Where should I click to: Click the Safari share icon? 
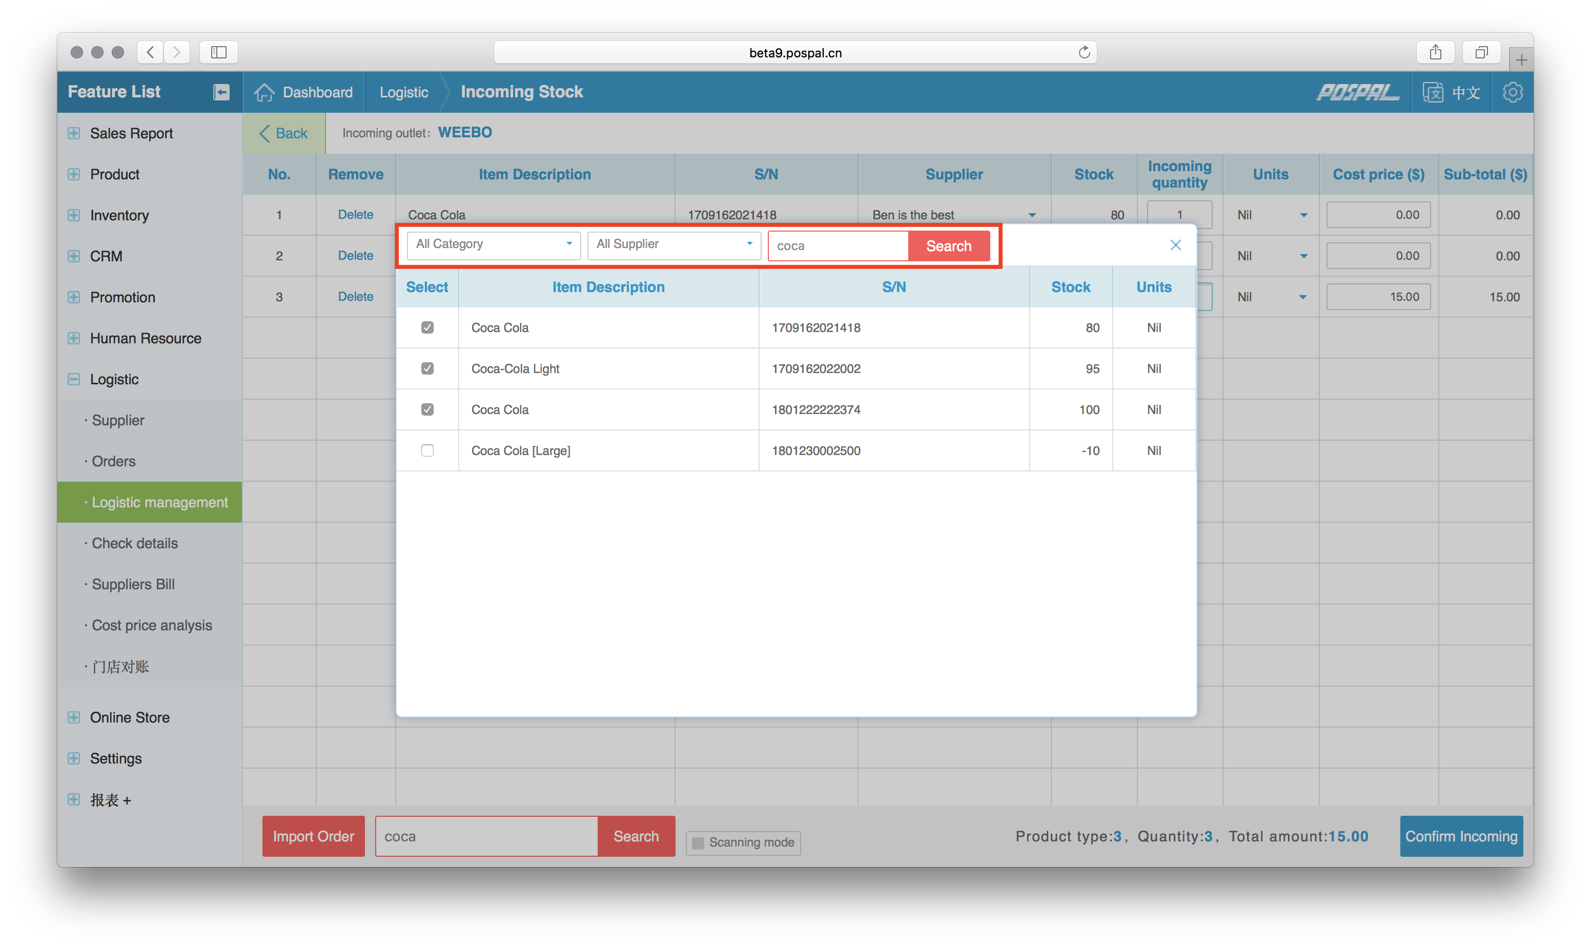[1436, 52]
